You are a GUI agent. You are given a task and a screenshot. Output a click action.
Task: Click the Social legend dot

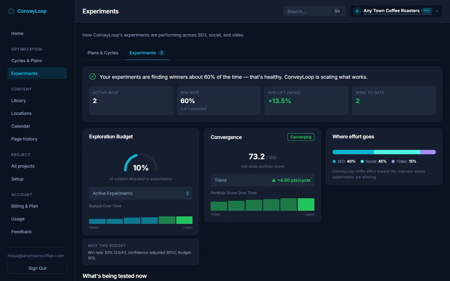[362, 161]
